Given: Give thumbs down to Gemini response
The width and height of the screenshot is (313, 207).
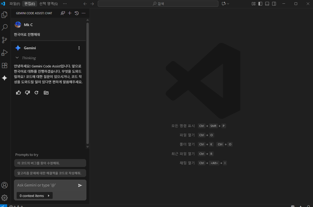Looking at the screenshot, I should click(27, 93).
